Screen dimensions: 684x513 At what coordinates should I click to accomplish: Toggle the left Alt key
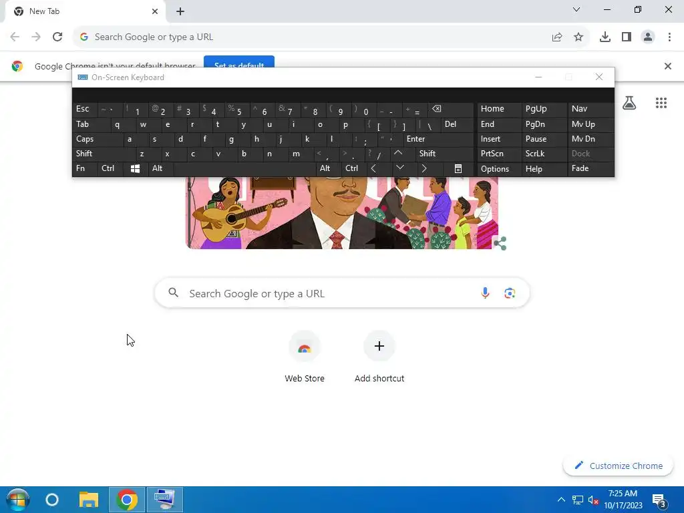tap(160, 168)
